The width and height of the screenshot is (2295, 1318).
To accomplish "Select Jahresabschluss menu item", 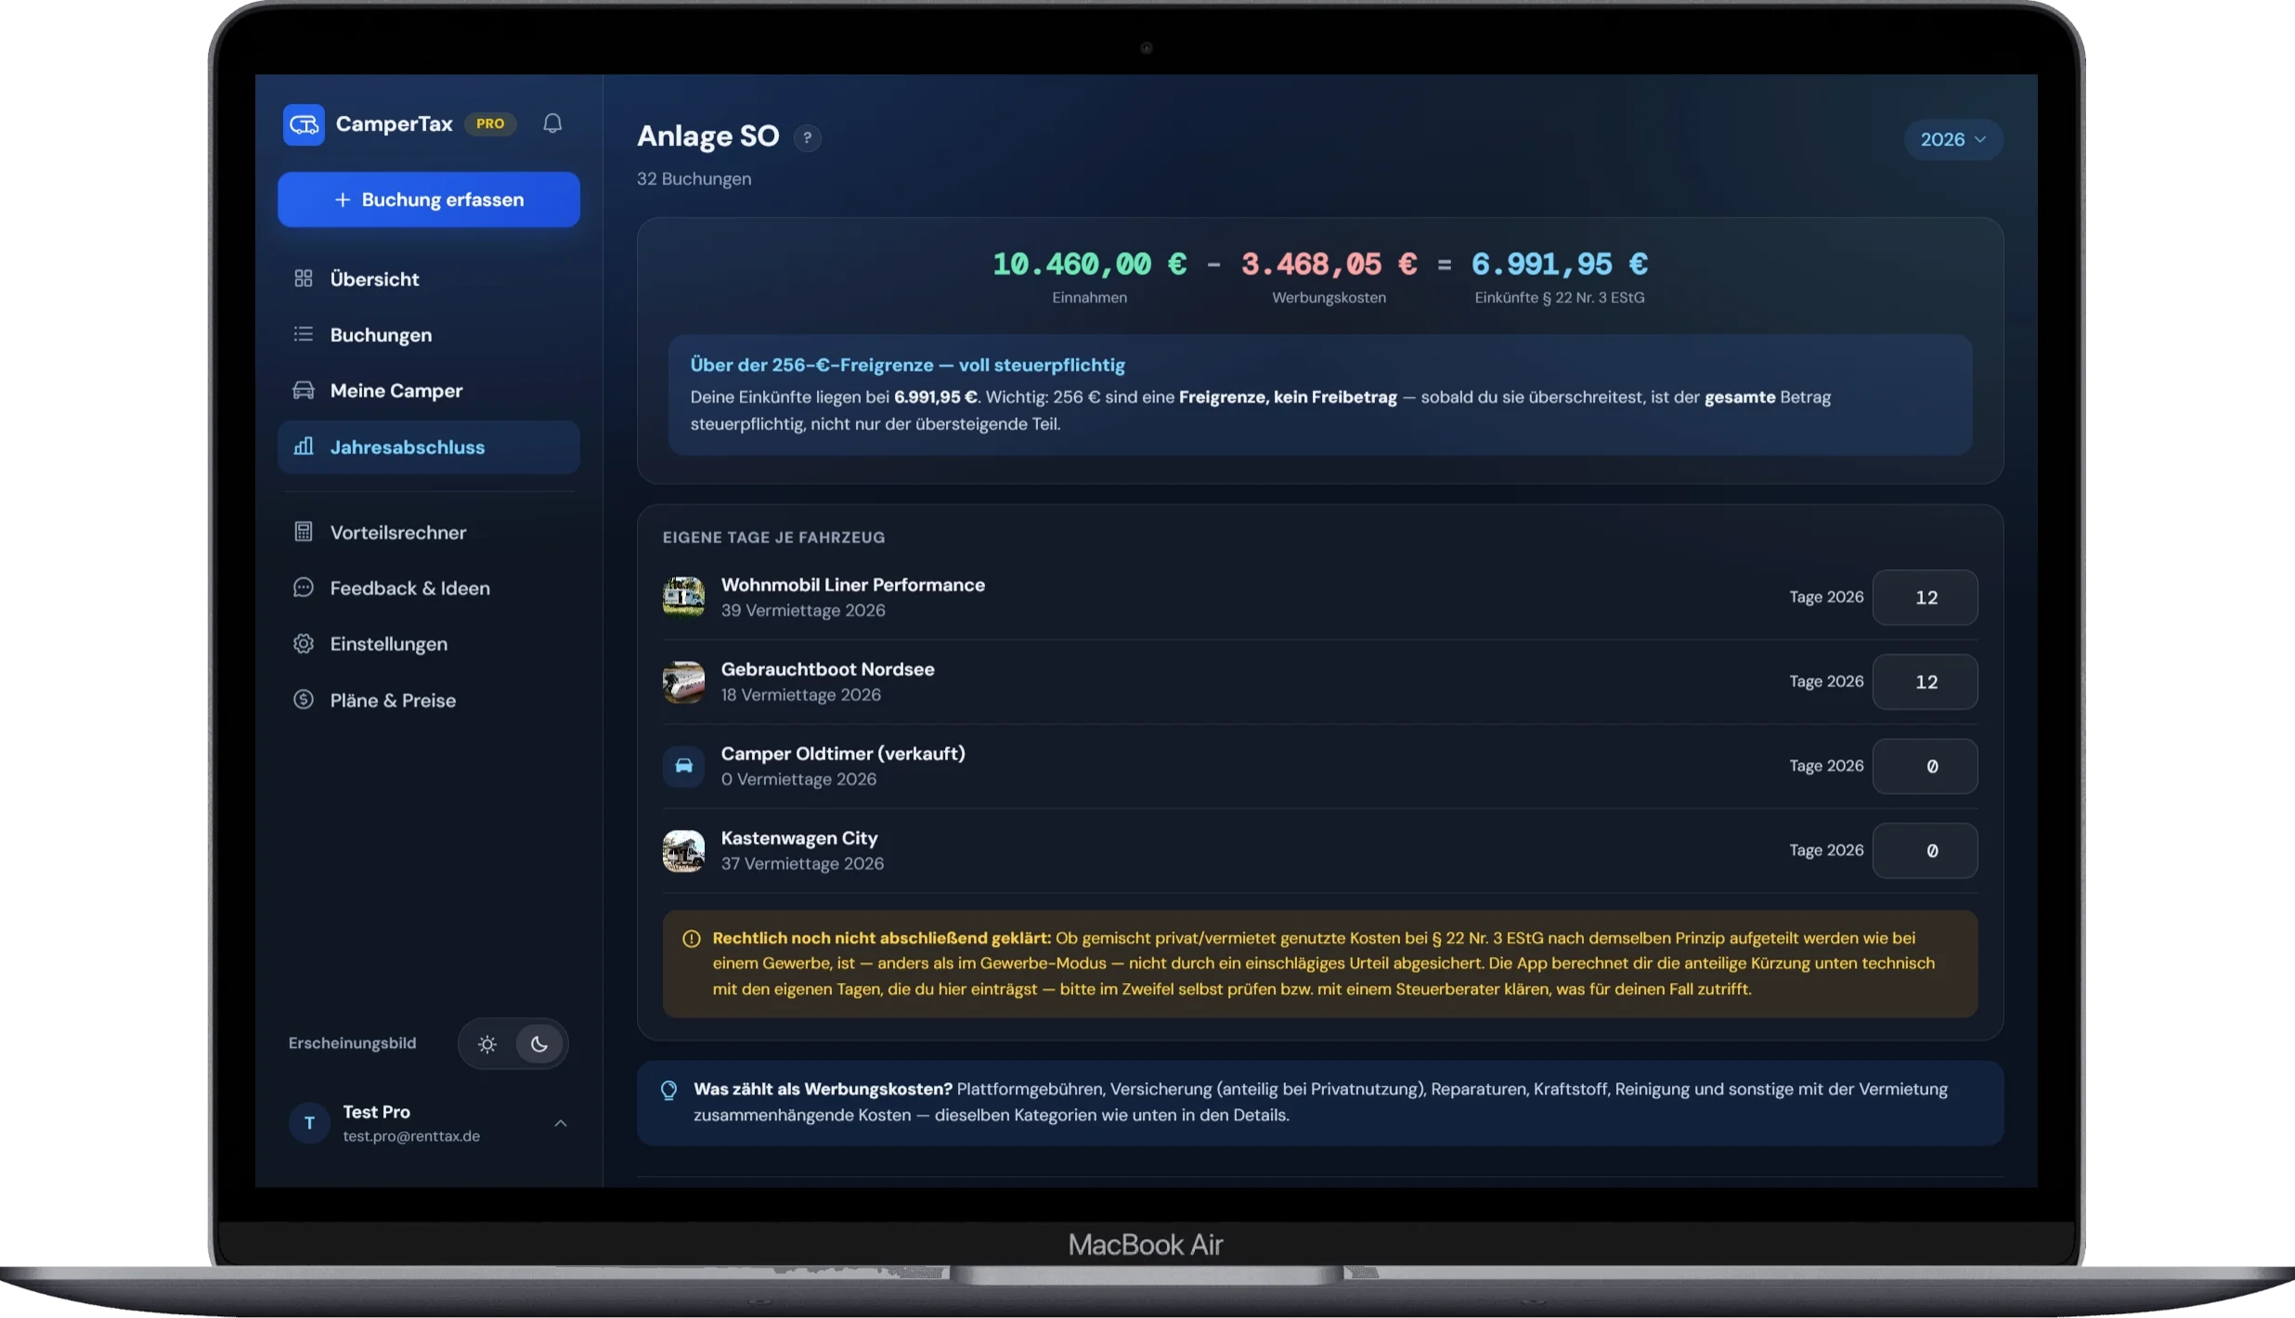I will [429, 446].
